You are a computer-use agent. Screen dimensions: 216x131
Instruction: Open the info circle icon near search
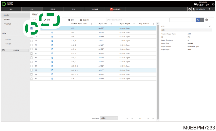(206, 20)
